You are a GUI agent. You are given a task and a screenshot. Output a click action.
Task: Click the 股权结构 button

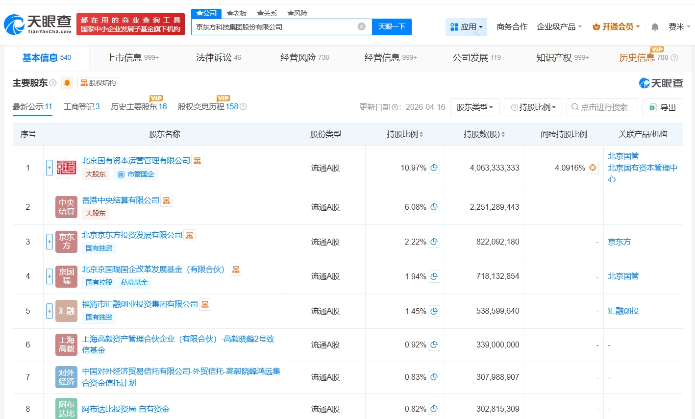(x=98, y=83)
